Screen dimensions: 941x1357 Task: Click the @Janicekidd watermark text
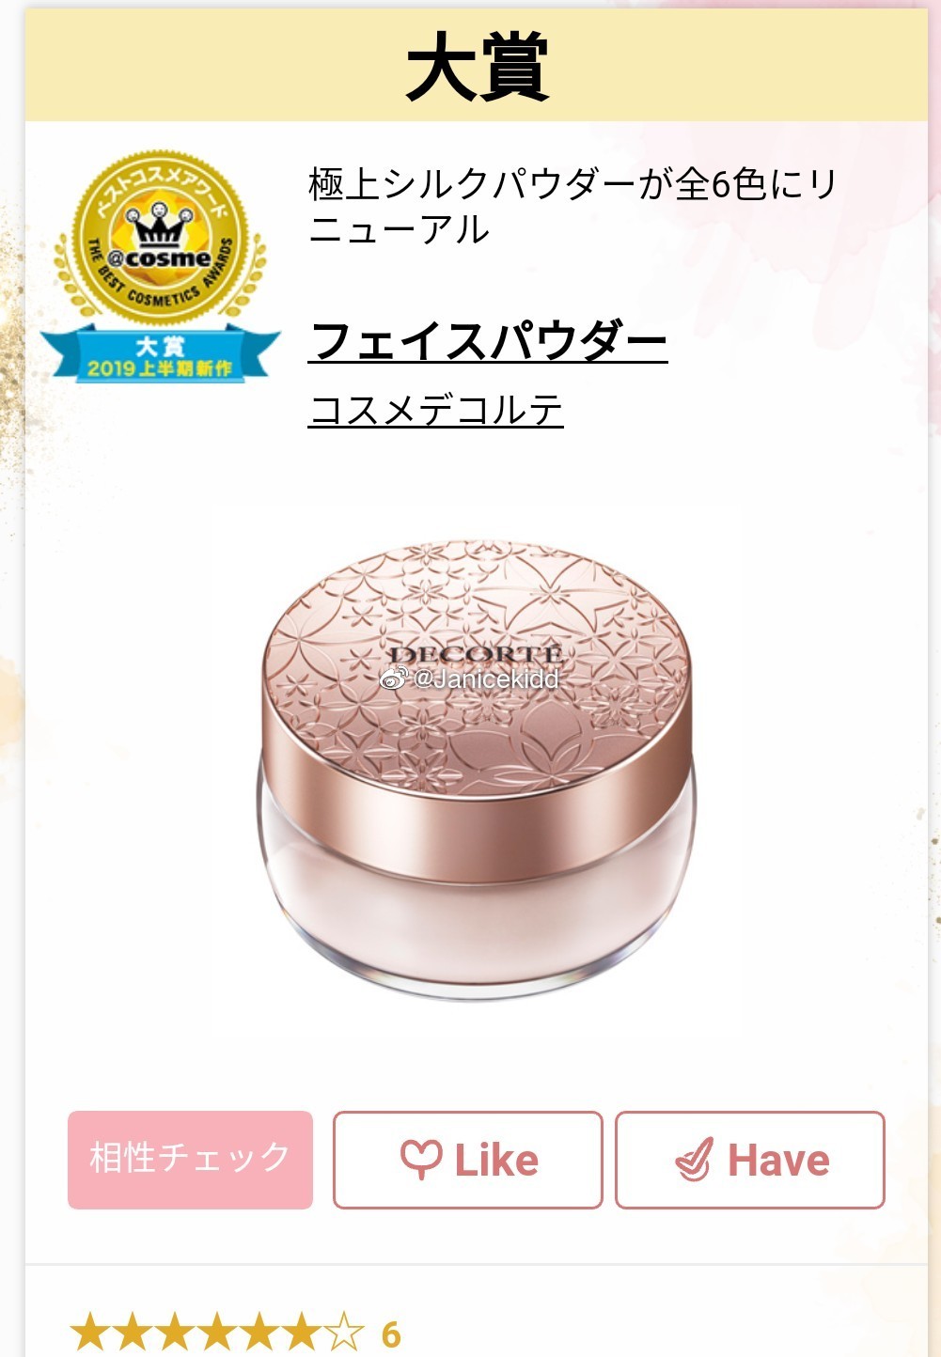pyautogui.click(x=486, y=678)
